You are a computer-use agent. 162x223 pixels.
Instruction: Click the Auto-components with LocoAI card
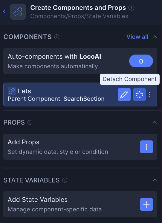point(80,61)
